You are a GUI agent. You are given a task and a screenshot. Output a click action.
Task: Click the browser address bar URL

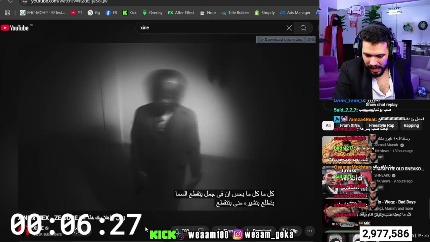click(x=69, y=2)
